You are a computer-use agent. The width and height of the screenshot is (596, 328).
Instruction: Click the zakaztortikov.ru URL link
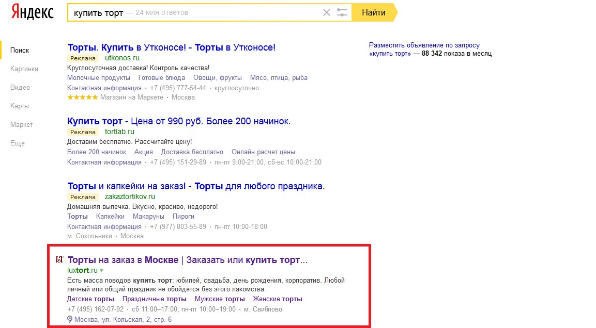[130, 196]
